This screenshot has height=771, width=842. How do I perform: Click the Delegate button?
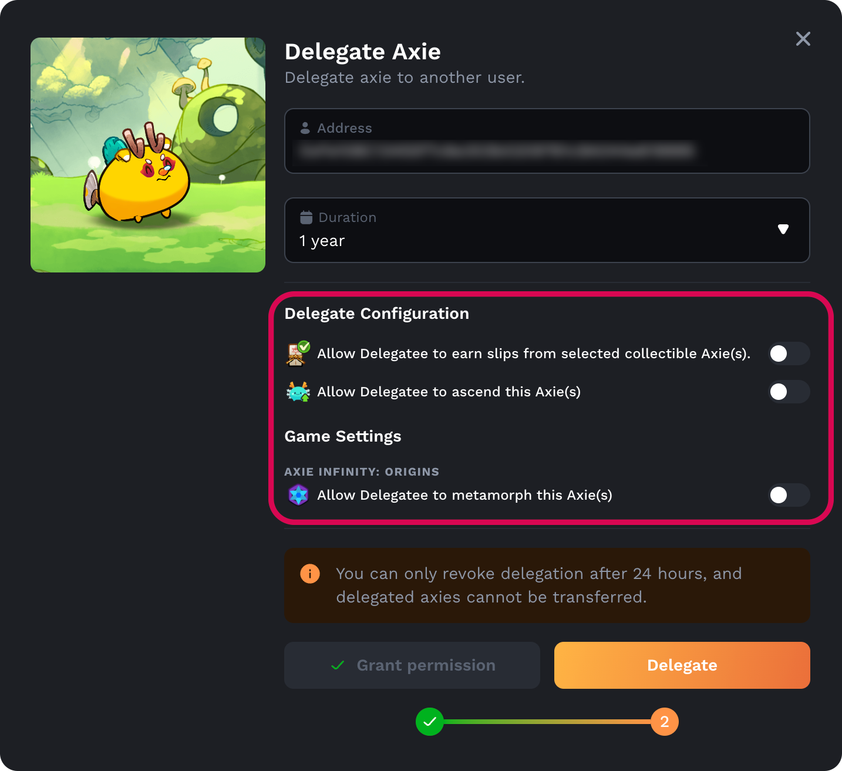click(x=682, y=665)
